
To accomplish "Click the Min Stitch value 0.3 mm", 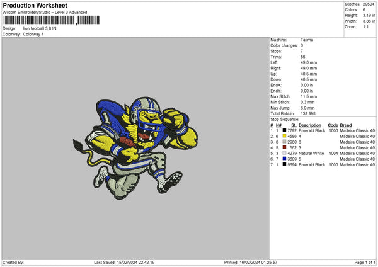I will coord(307,102).
